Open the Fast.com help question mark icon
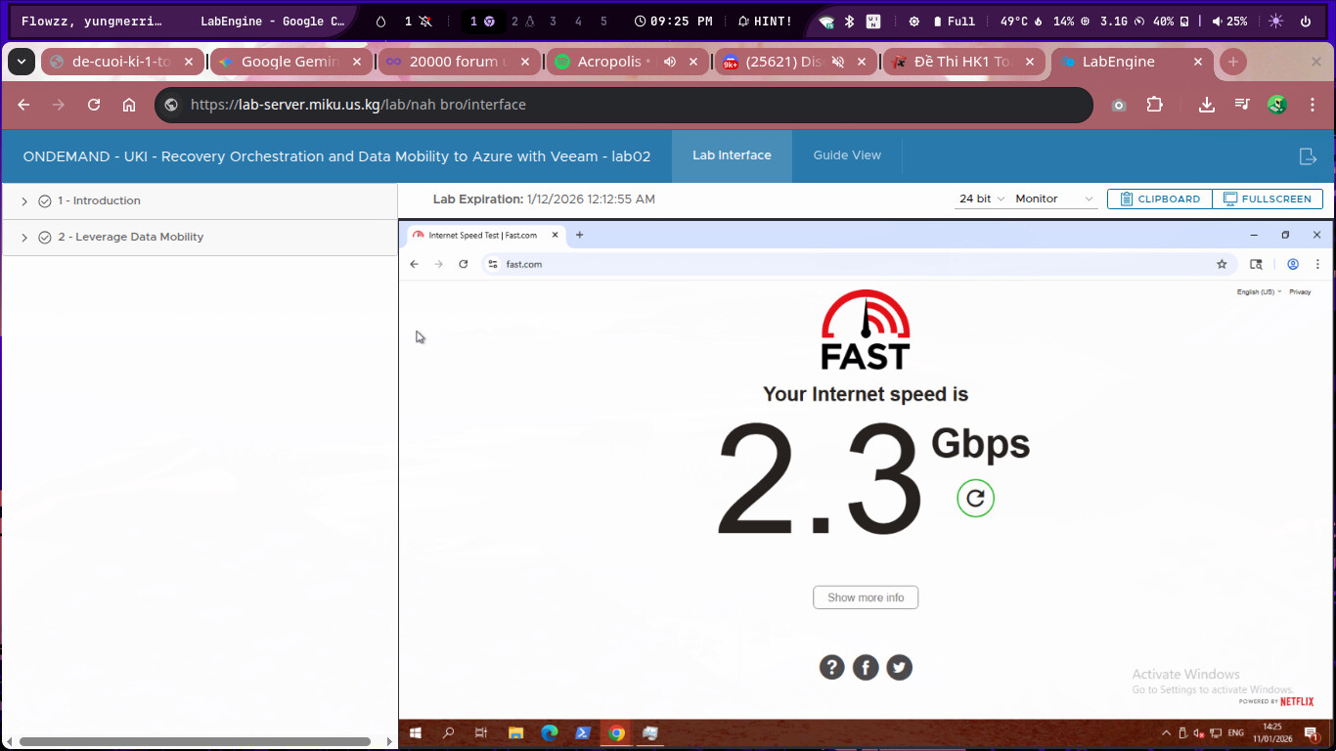Viewport: 1336px width, 751px height. coord(831,667)
